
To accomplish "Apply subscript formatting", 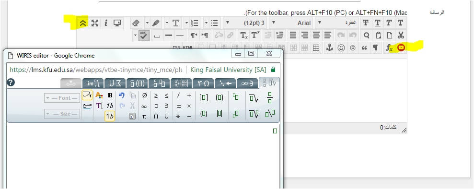I will pyautogui.click(x=244, y=35).
